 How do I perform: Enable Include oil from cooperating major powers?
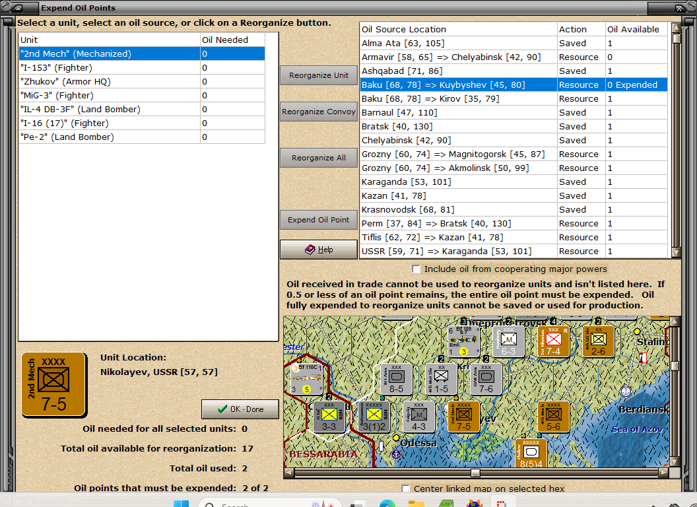pyautogui.click(x=416, y=269)
